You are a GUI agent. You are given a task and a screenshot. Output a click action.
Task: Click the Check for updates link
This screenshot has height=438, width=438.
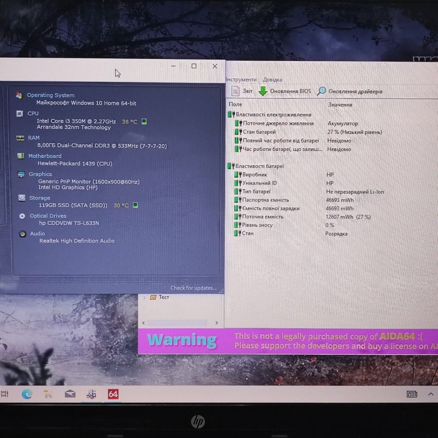click(x=193, y=288)
